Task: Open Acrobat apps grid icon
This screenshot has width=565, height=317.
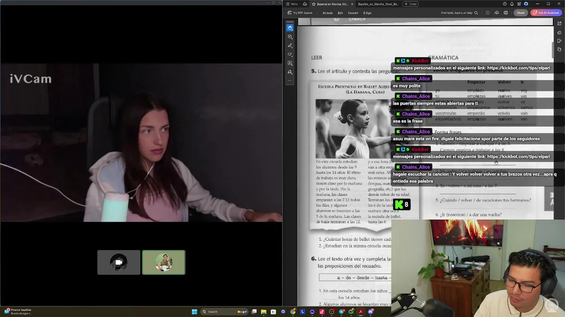Action: 519,4
